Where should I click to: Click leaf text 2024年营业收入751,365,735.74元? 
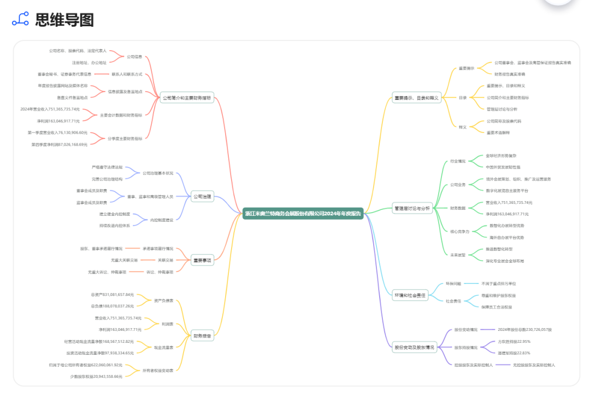click(50, 109)
